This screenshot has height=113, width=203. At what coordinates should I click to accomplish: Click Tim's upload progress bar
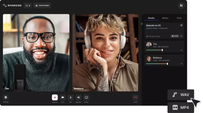(x=154, y=50)
